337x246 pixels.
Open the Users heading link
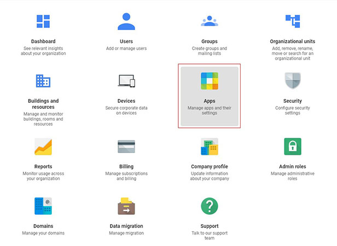pos(126,41)
